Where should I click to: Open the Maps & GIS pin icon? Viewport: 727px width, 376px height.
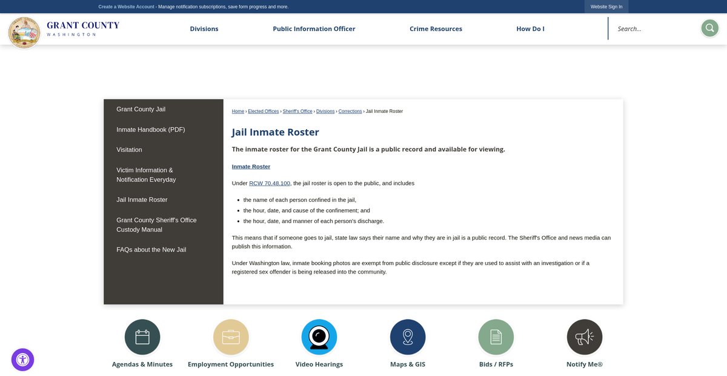coord(408,337)
